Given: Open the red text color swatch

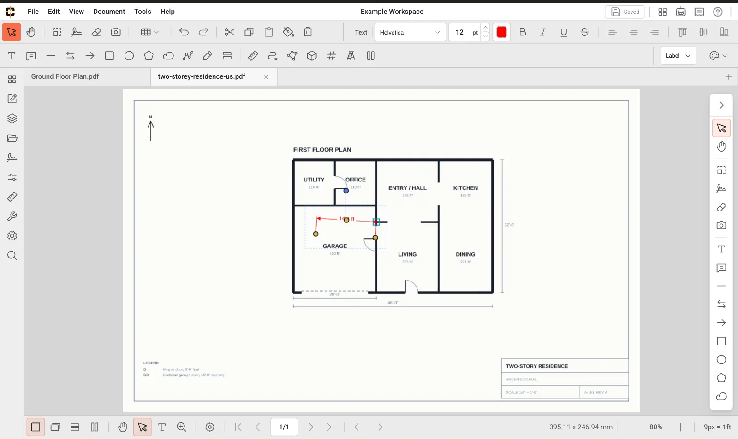Looking at the screenshot, I should pos(501,32).
